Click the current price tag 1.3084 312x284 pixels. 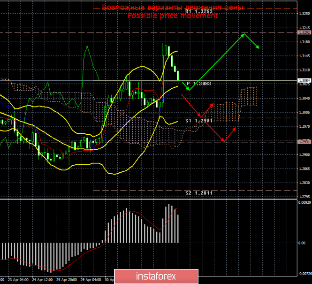click(304, 81)
